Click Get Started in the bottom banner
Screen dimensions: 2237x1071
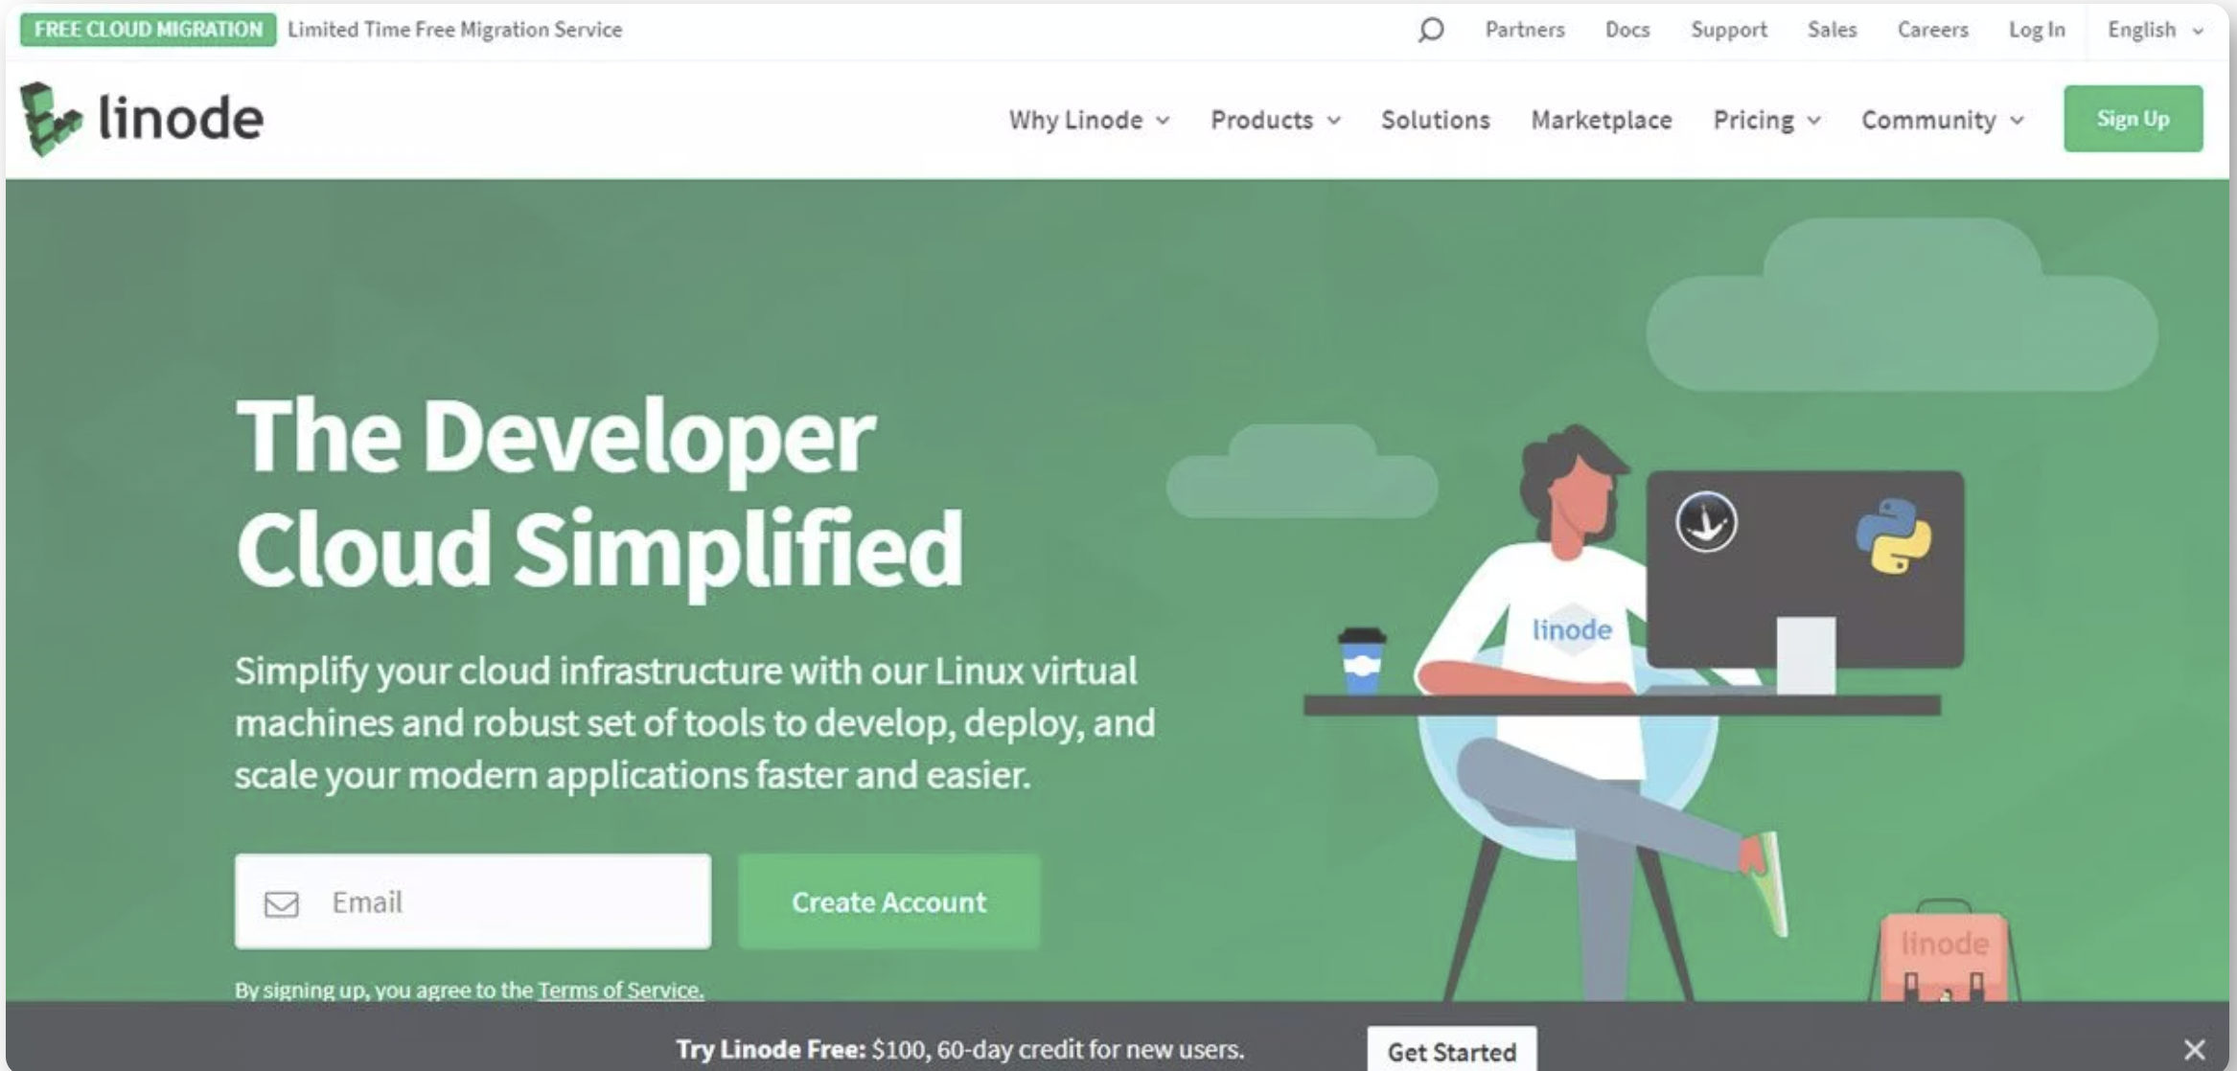tap(1451, 1051)
